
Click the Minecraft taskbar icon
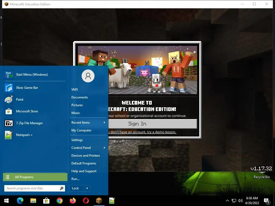tap(99, 201)
